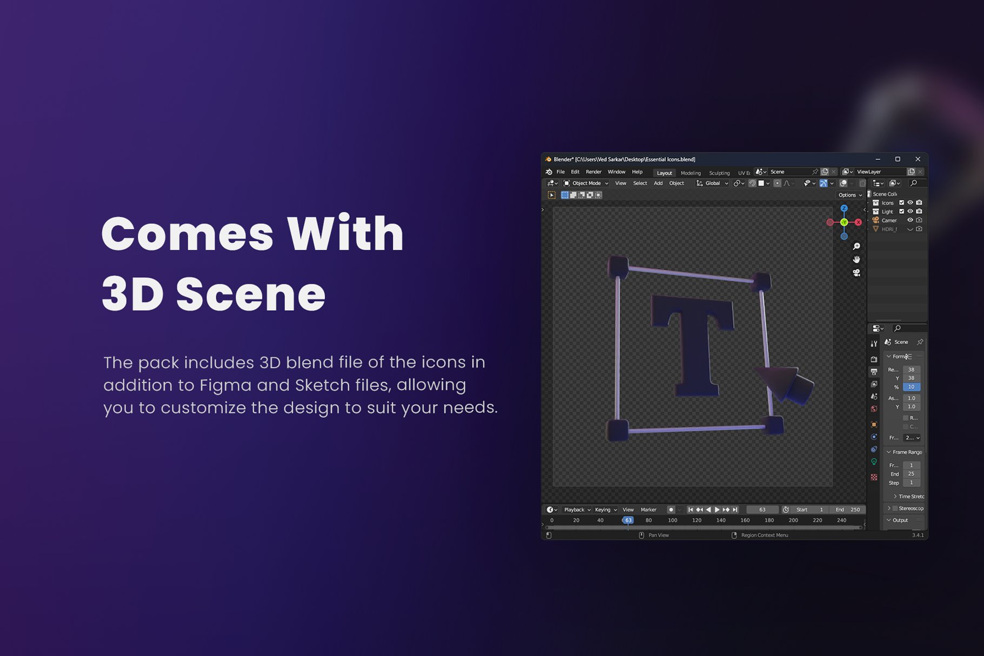Open the Window menu

(616, 172)
